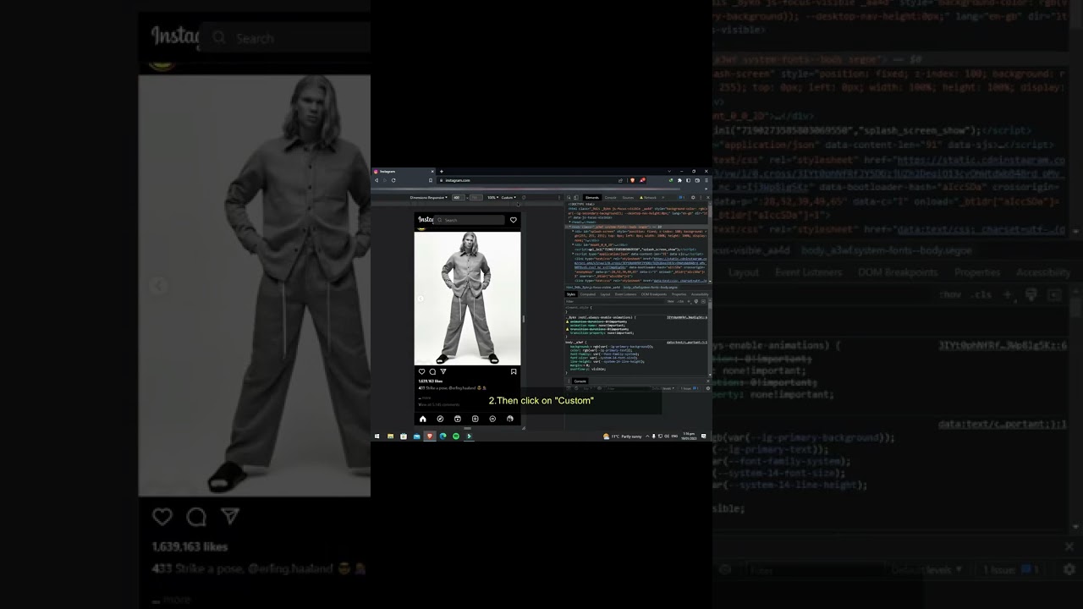
Task: Open the 100% zoom dropdown
Action: click(492, 198)
